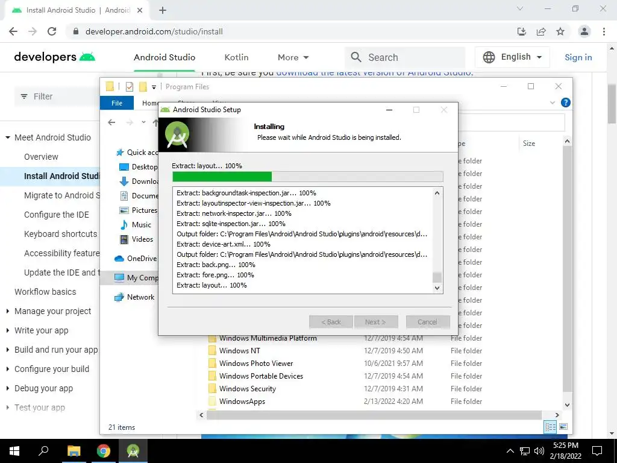Open Android Studio tab in site header
Viewport: 617px width, 463px height.
pos(164,57)
